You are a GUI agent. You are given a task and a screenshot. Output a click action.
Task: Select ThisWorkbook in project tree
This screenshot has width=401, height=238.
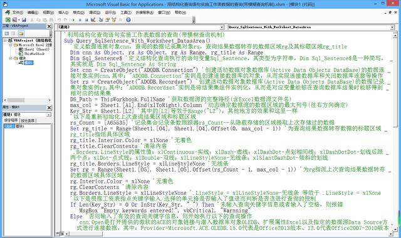coord(32,54)
